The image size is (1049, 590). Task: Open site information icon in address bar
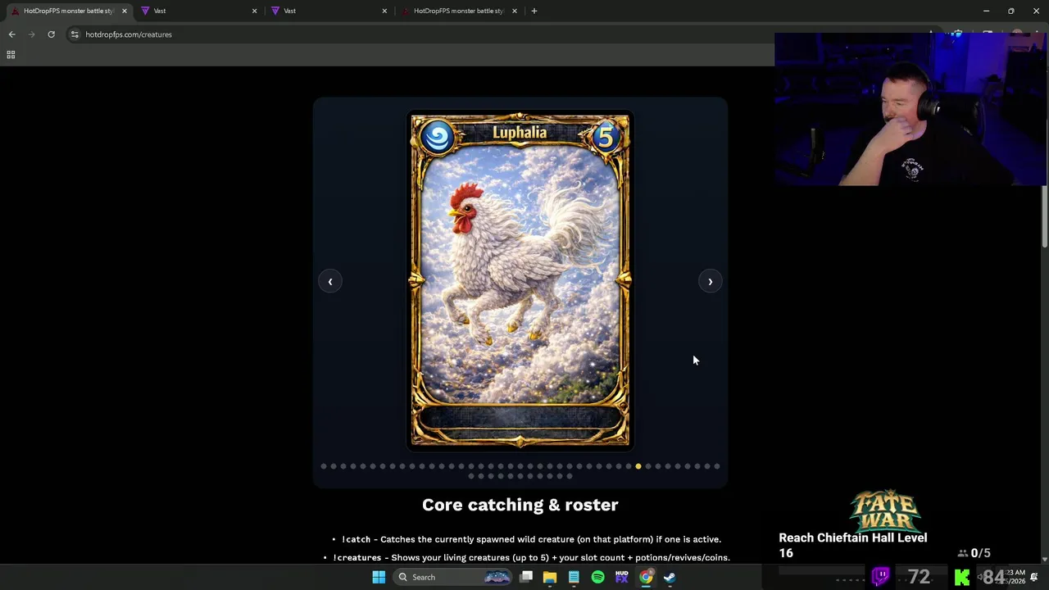pos(75,34)
